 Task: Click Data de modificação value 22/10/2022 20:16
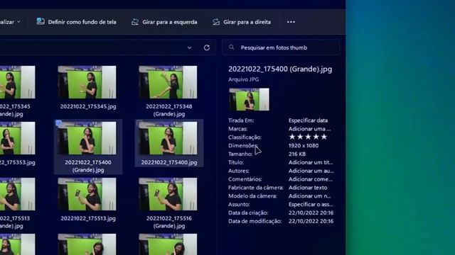pyautogui.click(x=311, y=221)
